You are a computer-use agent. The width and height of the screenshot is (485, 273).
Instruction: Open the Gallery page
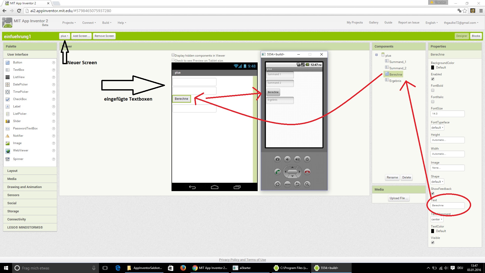coord(374,22)
